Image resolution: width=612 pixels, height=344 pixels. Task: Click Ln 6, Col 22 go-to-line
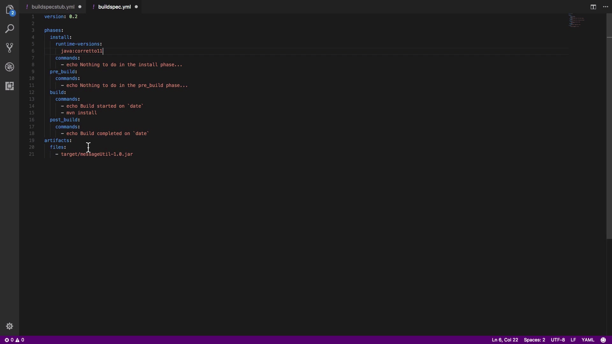click(505, 340)
